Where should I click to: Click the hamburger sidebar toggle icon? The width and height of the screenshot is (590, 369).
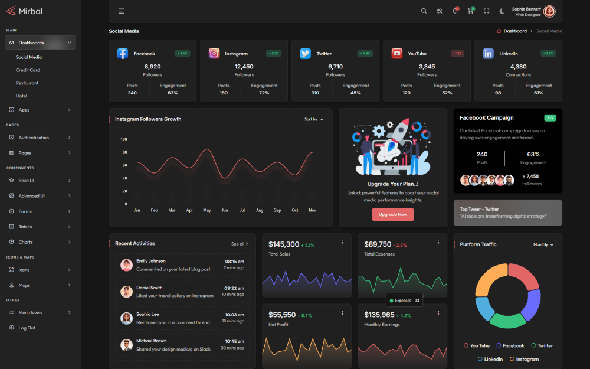tap(121, 11)
